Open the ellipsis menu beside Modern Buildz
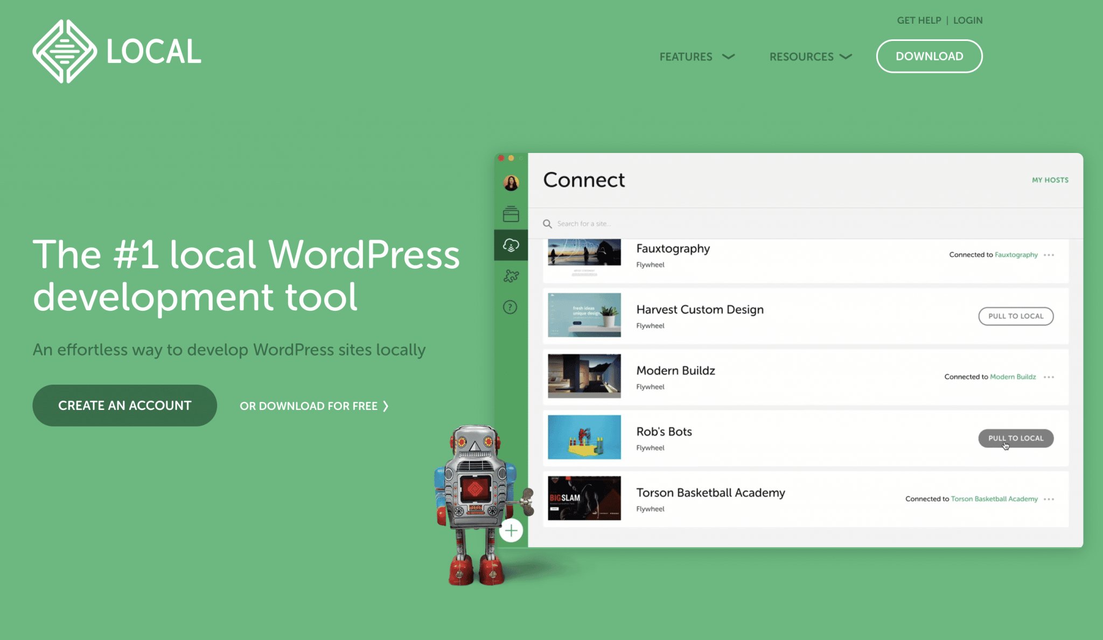 click(1049, 377)
